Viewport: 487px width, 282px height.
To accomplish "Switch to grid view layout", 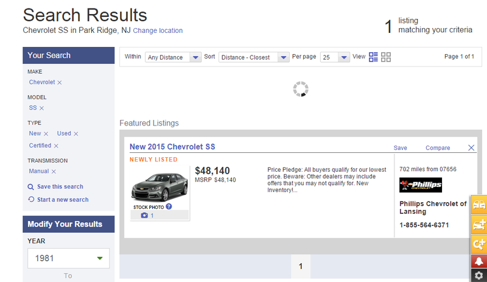I will pos(386,57).
